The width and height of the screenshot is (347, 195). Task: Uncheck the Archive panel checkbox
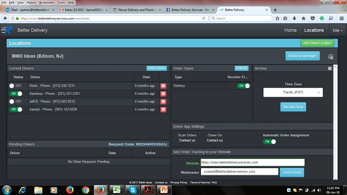[x=330, y=68]
